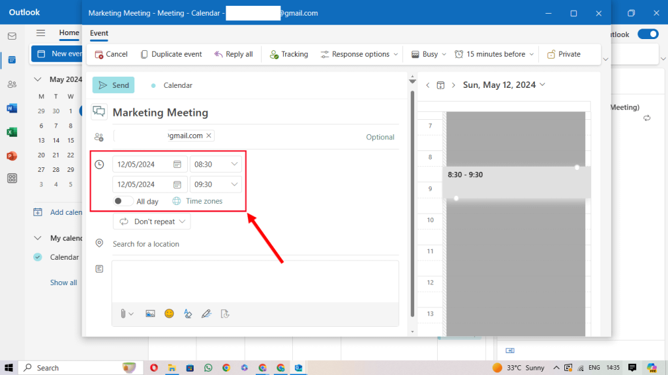Image resolution: width=668 pixels, height=375 pixels.
Task: Switch to the Event tab
Action: click(x=99, y=33)
